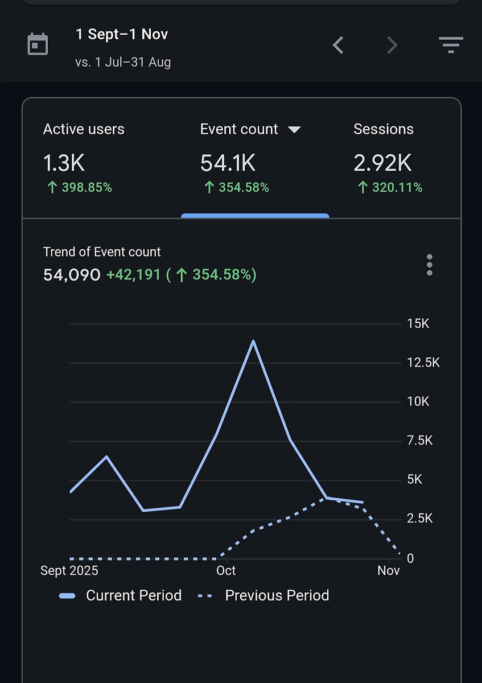This screenshot has height=683, width=482.
Task: Tap the Nov x-axis label
Action: (389, 570)
